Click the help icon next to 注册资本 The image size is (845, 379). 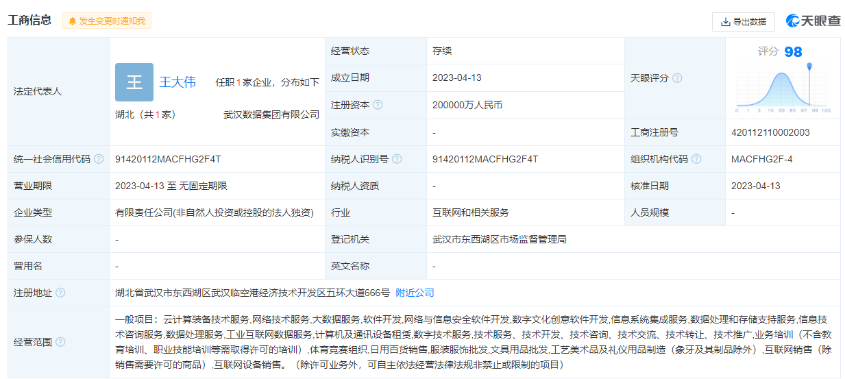pos(378,106)
